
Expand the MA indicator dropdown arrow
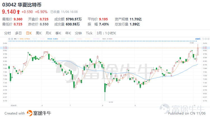18,39
